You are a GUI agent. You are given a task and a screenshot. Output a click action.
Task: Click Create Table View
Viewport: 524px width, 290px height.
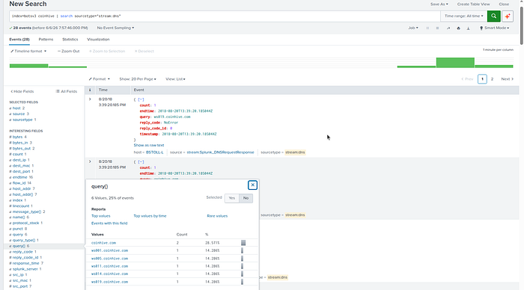click(x=473, y=4)
